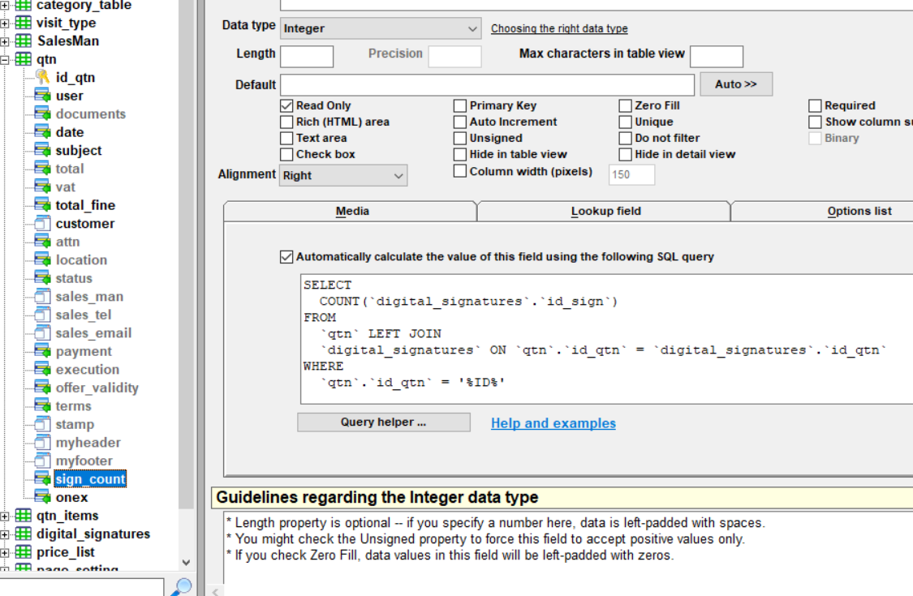Open the Query helper dialog

[384, 422]
